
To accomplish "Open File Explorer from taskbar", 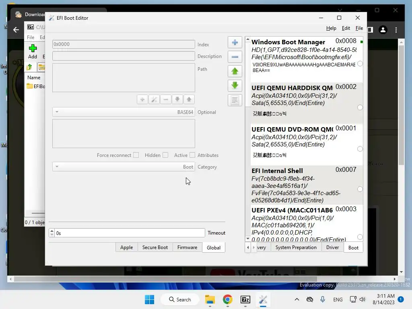I will [210, 299].
